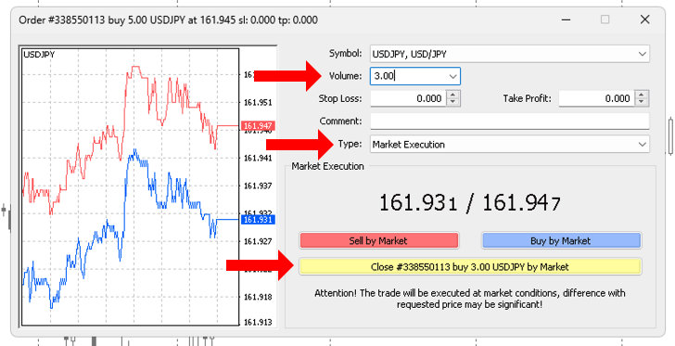Decrease the Take Profit value with down arrow
The height and width of the screenshot is (346, 675).
click(642, 102)
